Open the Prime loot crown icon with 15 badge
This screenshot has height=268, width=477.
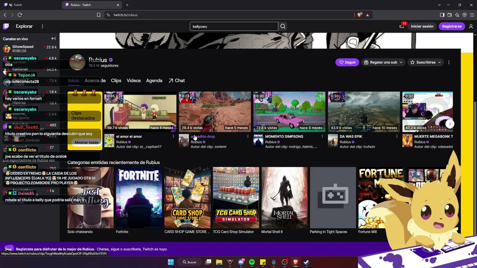[x=402, y=26]
